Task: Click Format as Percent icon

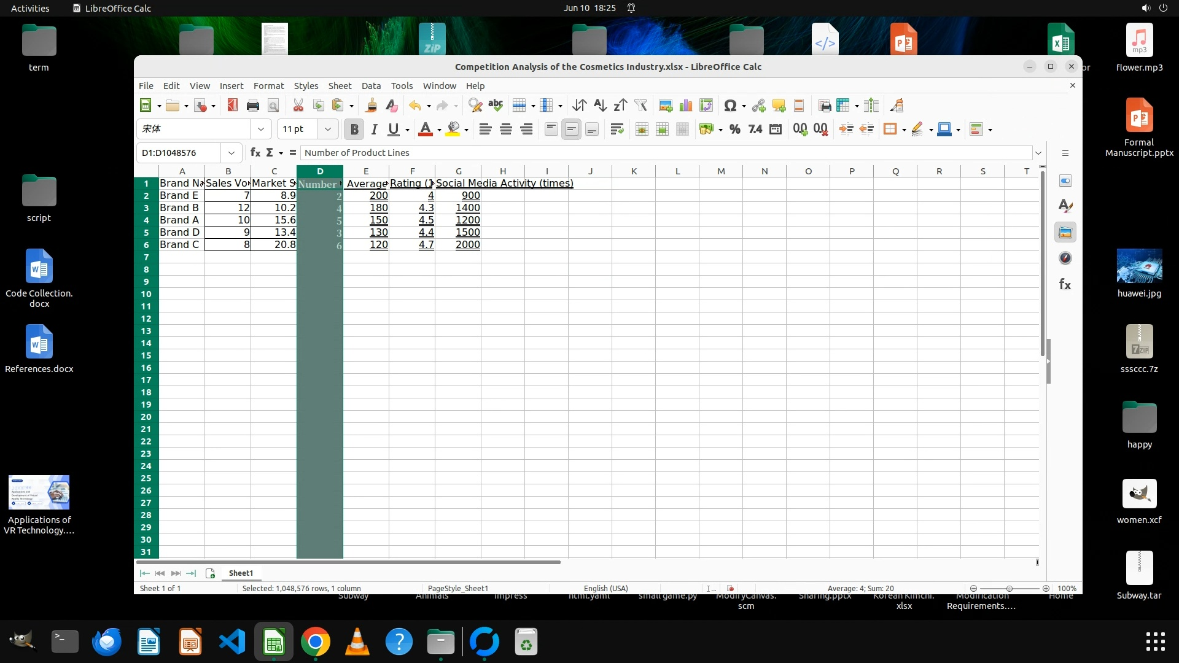Action: [734, 129]
